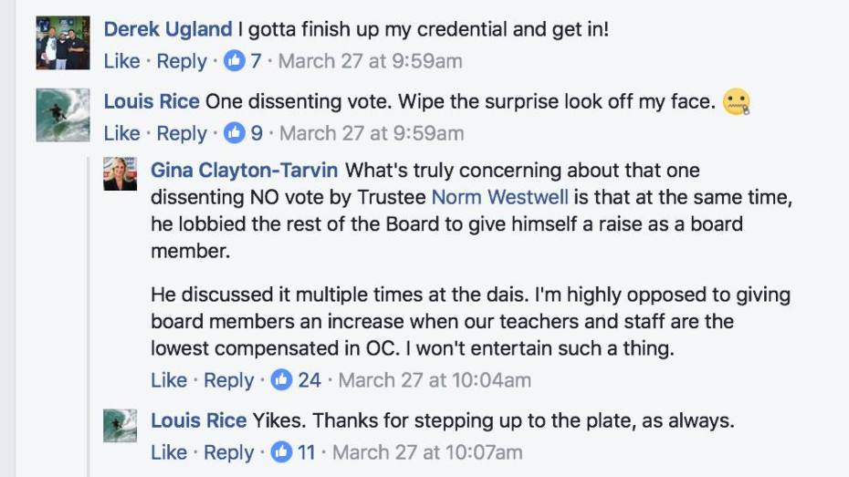Screen dimensions: 849x477
Task: Like Louis Rice's dissenting vote comment
Action: click(x=121, y=133)
